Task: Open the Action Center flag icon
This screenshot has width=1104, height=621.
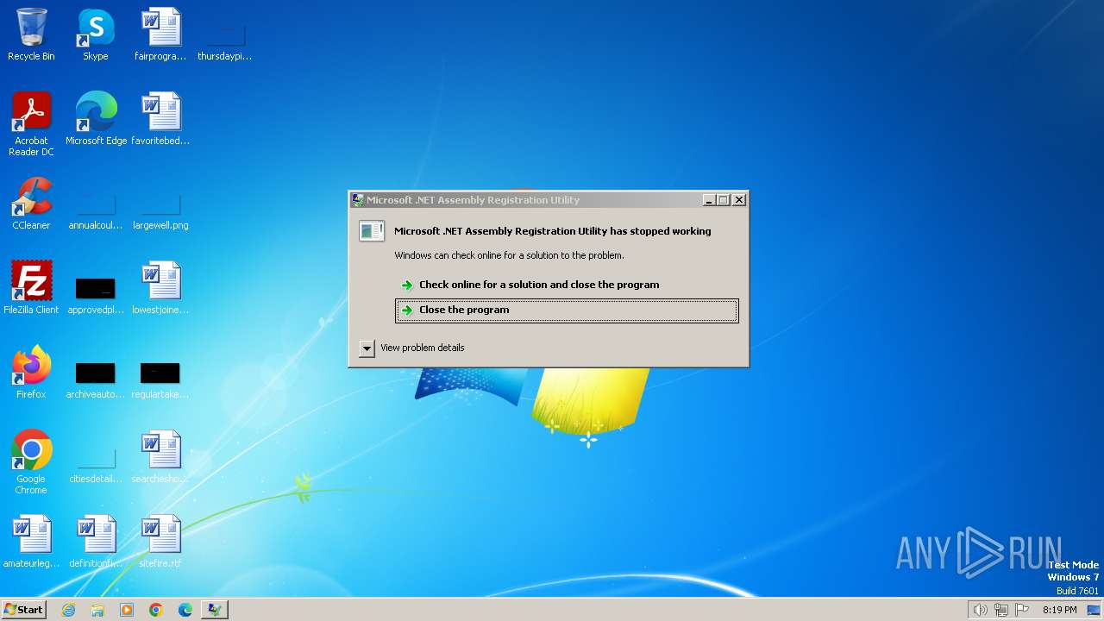Action: (x=1023, y=610)
